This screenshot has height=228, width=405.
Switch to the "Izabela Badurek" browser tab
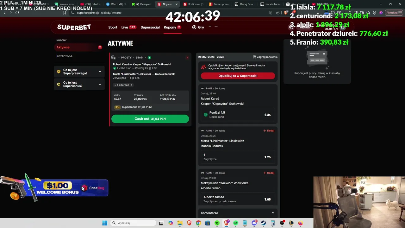271,4
